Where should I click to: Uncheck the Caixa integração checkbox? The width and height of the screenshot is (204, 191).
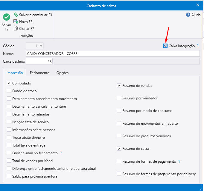165,46
